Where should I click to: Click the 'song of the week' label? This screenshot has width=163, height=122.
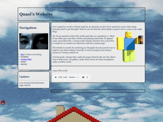60,71
